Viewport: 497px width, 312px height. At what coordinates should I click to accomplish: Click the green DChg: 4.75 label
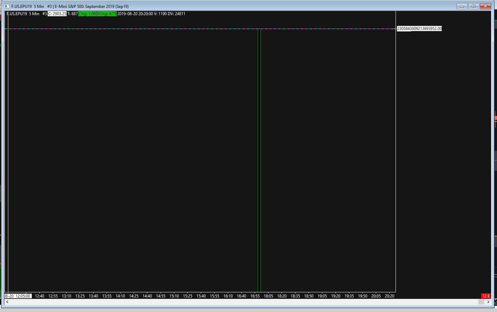coord(106,14)
